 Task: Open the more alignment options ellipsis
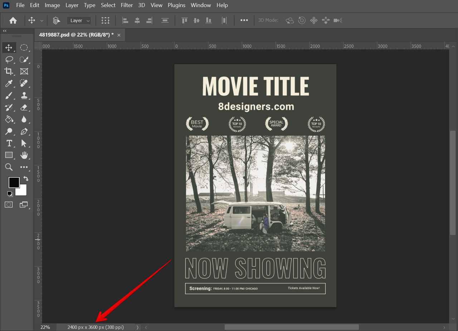pos(244,20)
